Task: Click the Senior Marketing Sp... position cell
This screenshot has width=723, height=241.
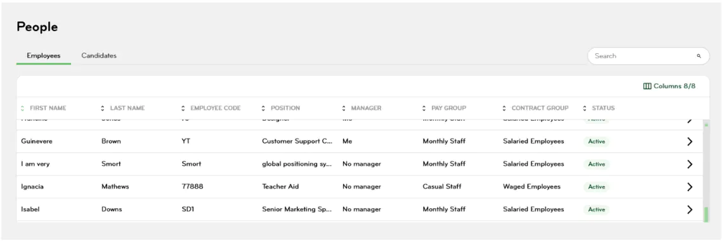Action: pos(297,209)
